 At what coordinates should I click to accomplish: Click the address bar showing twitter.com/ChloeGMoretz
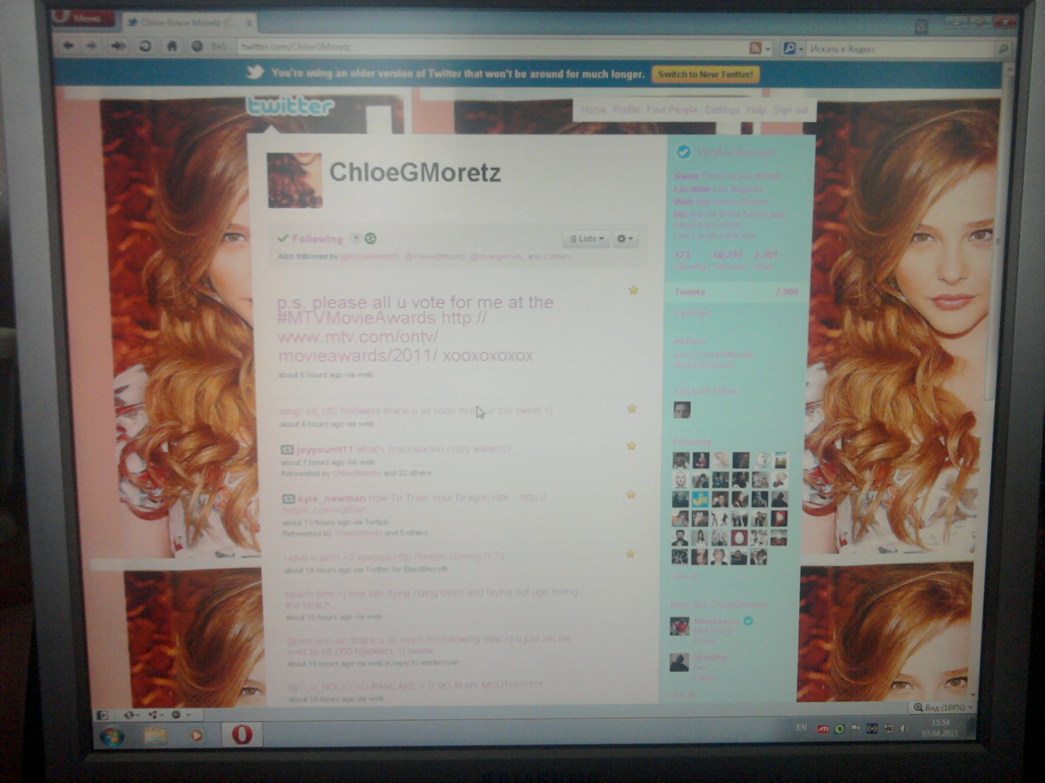click(x=490, y=48)
